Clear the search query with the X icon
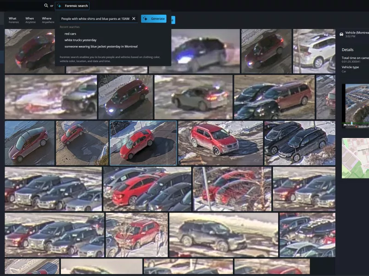 coord(134,18)
